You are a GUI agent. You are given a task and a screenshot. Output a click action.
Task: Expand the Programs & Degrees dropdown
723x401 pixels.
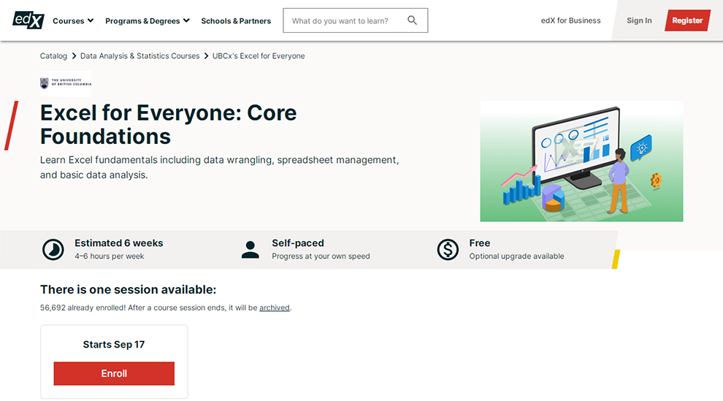147,20
